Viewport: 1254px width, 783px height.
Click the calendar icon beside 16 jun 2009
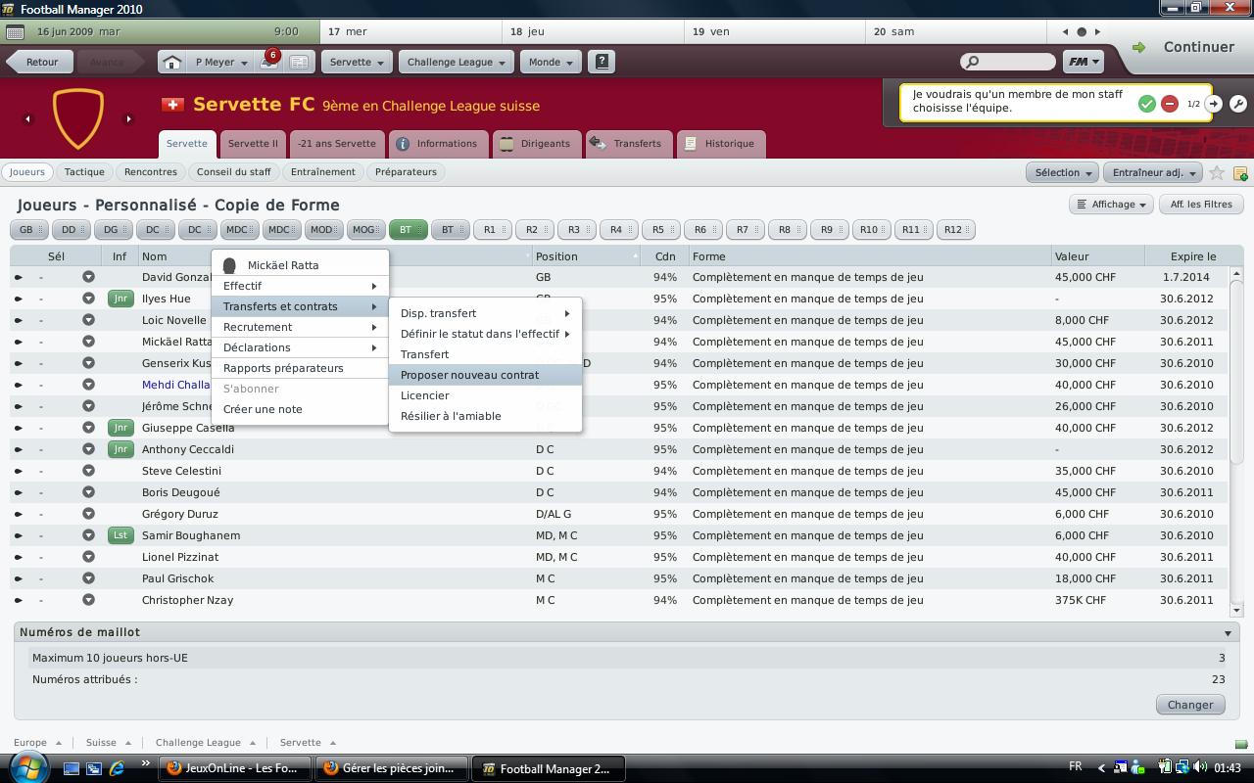point(15,31)
